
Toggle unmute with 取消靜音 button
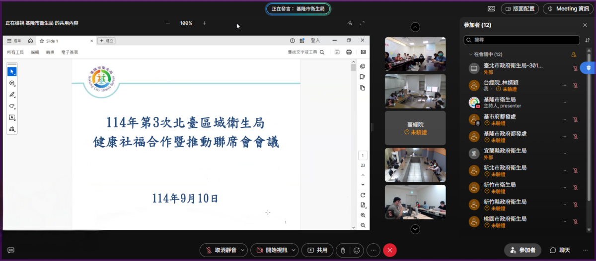click(x=220, y=250)
